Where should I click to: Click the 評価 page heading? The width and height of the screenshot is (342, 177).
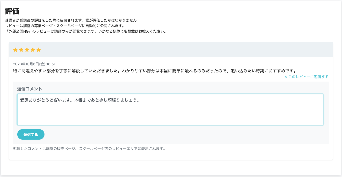pos(12,11)
